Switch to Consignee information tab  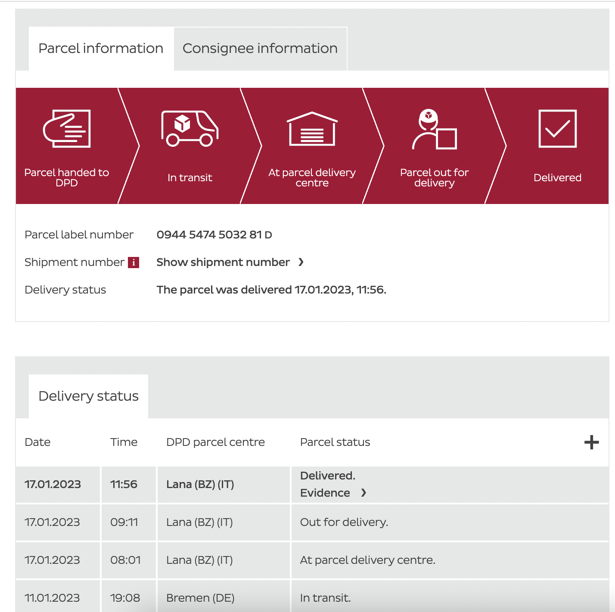pos(260,49)
